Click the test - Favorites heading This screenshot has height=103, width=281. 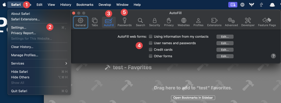click(132, 67)
